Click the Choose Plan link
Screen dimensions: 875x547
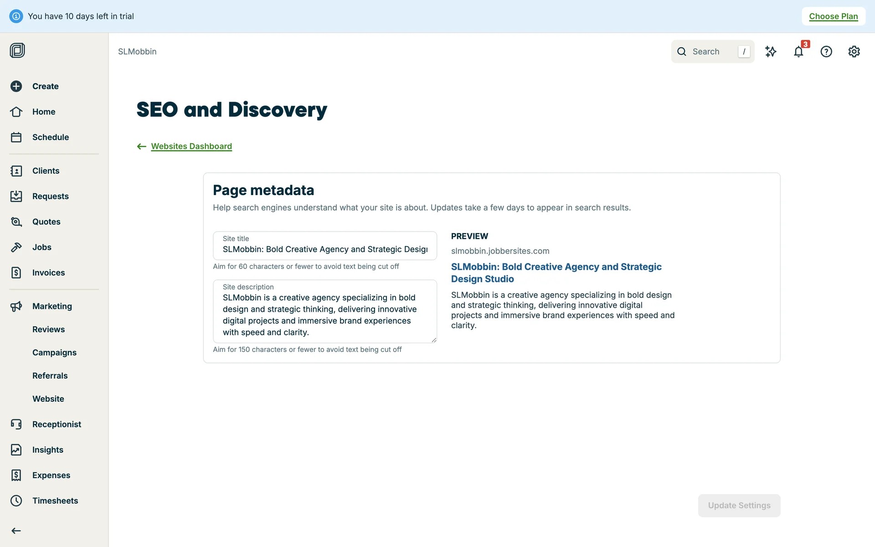(833, 16)
